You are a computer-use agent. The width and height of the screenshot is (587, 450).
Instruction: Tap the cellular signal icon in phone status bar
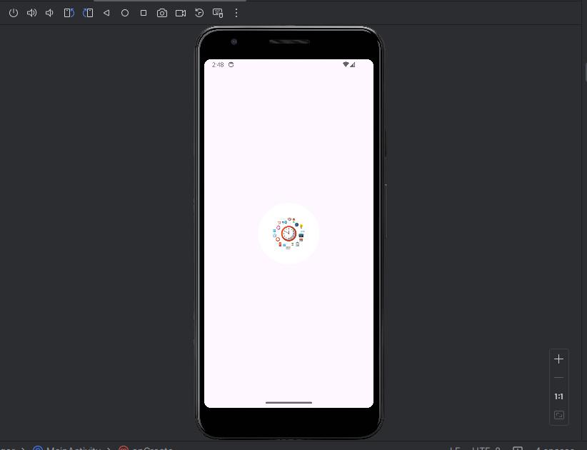coord(352,65)
